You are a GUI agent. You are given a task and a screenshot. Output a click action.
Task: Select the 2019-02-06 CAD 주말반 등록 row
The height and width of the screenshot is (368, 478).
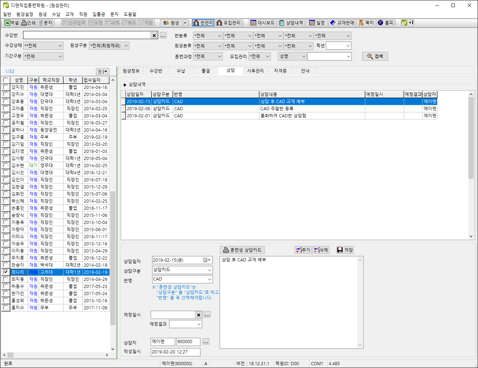279,108
